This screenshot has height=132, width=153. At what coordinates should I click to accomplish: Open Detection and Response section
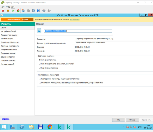point(17,42)
